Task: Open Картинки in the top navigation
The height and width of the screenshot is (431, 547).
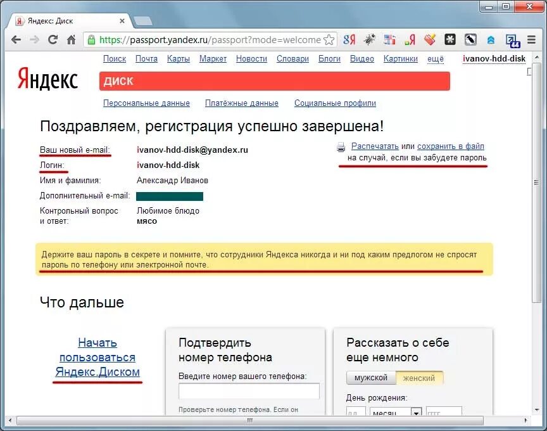Action: coord(401,59)
